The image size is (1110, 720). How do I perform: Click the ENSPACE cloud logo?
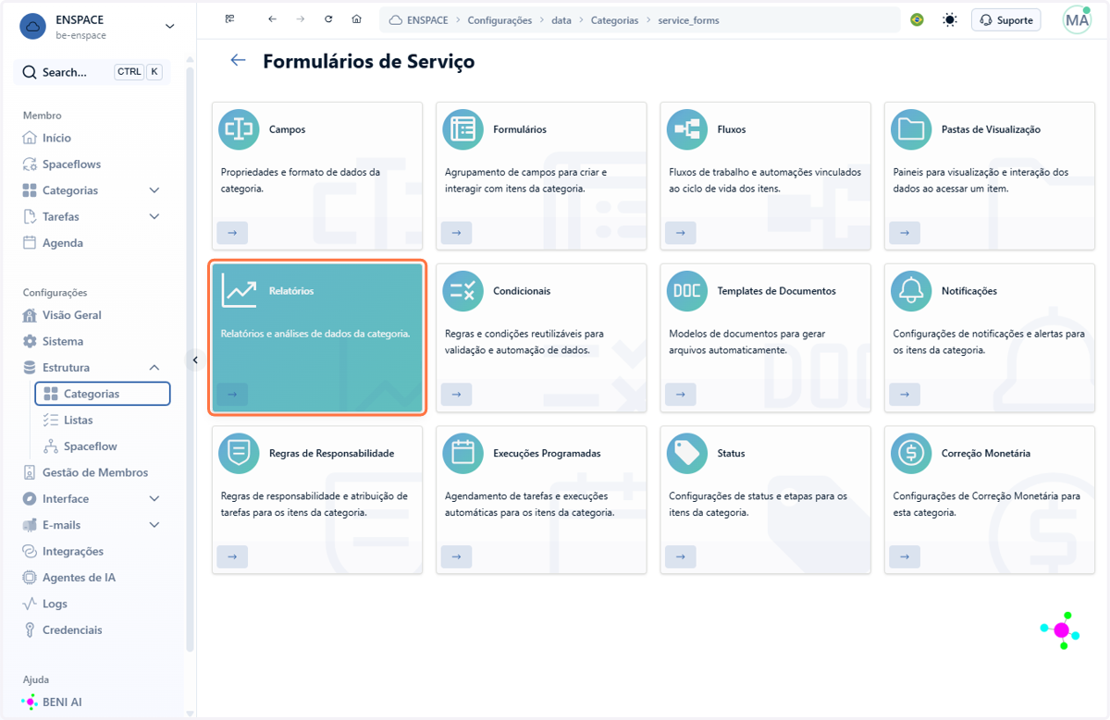[x=33, y=27]
